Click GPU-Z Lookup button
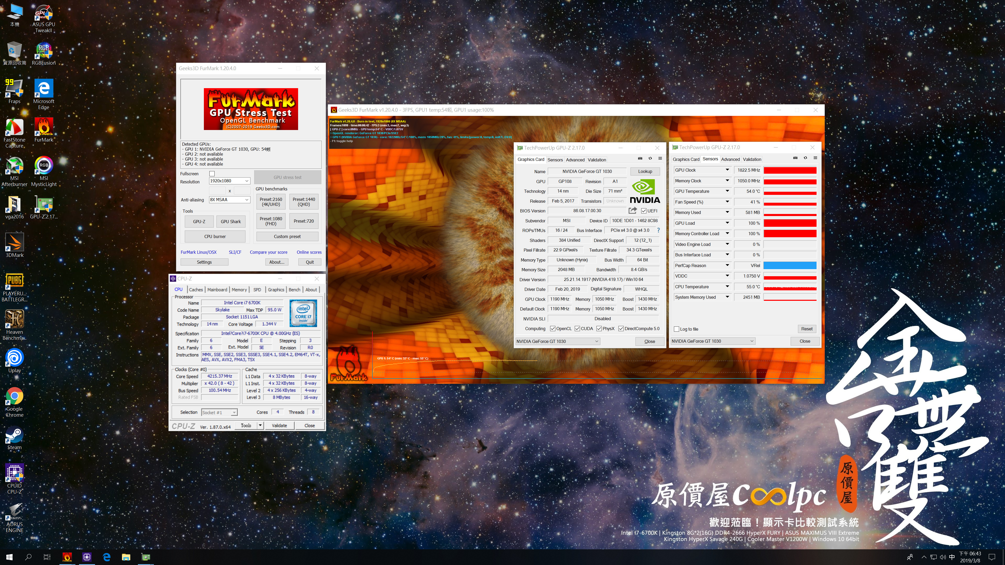This screenshot has width=1005, height=565. click(x=645, y=172)
